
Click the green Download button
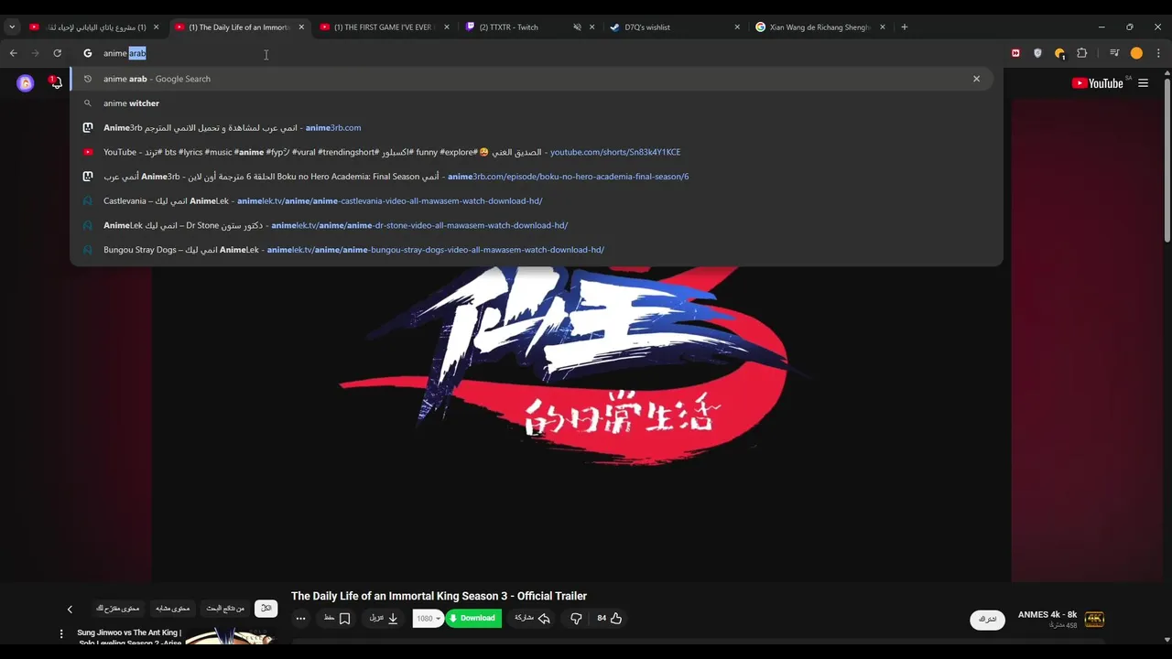[473, 619]
